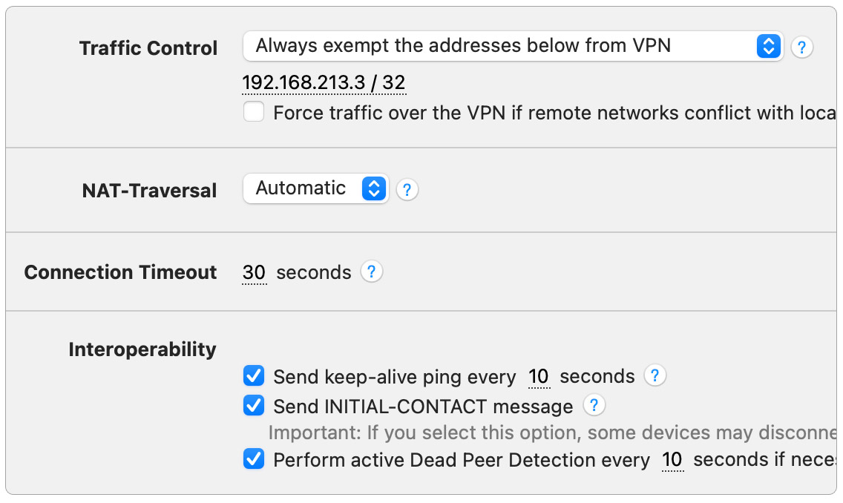Open help for NAT-Traversal
Screen dimensions: 843x503
(x=407, y=190)
